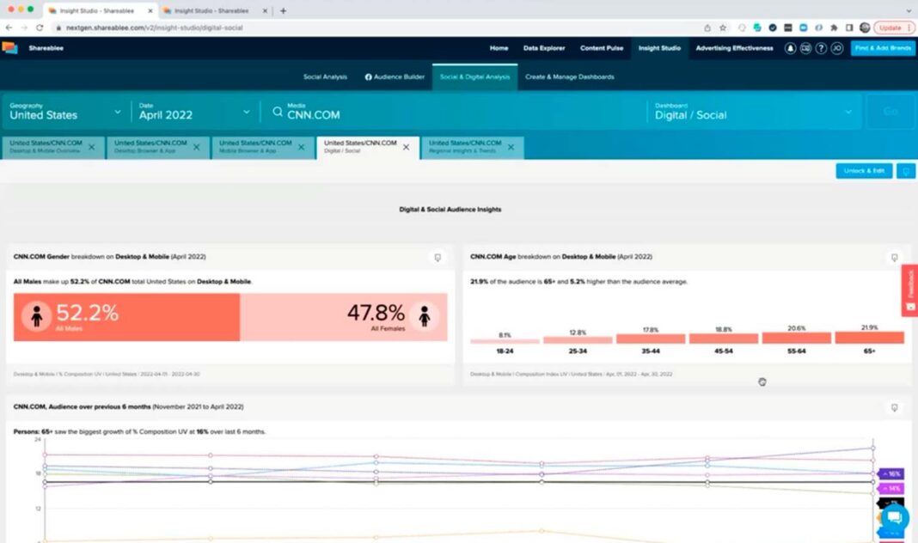Image resolution: width=918 pixels, height=543 pixels.
Task: Click the 47.8% All Females bar segment
Action: [x=344, y=317]
